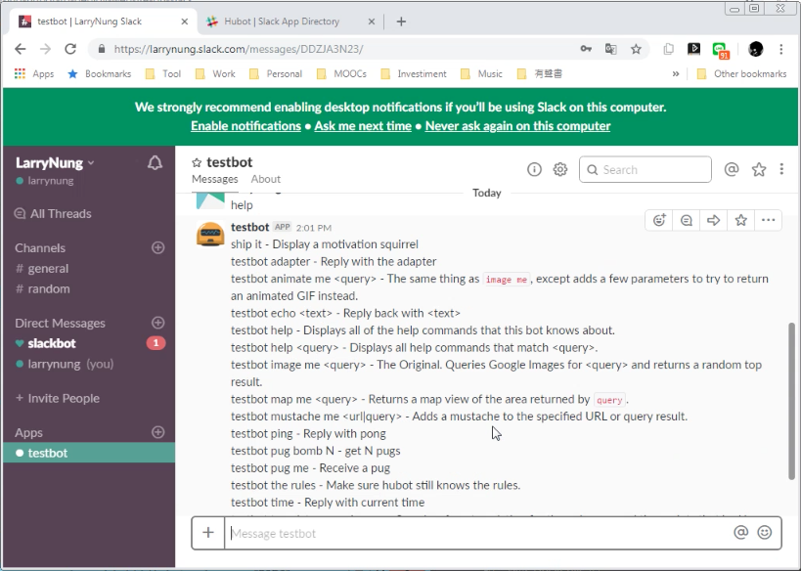801x571 pixels.
Task: Click the notifications bell icon
Action: pyautogui.click(x=155, y=163)
